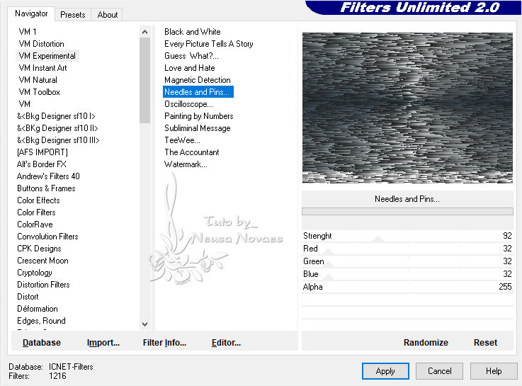Open Help

[494, 371]
